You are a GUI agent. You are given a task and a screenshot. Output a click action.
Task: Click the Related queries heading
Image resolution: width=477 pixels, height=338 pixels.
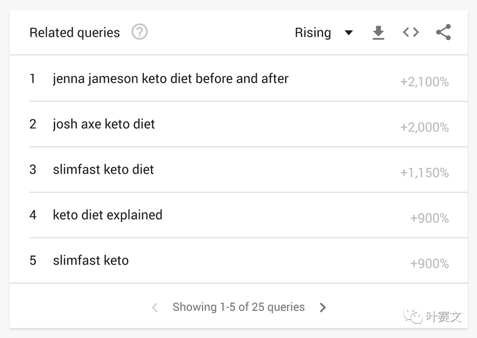pyautogui.click(x=75, y=33)
